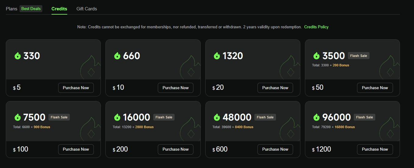
Task: Click the Flash Sale tag on 48000 credits
Action: (x=265, y=117)
